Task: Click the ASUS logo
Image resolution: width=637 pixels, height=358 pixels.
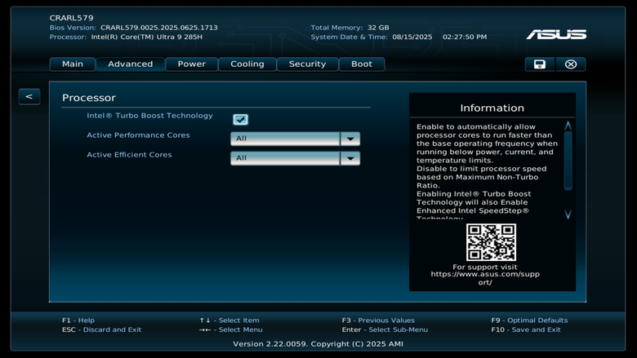Action: tap(556, 34)
